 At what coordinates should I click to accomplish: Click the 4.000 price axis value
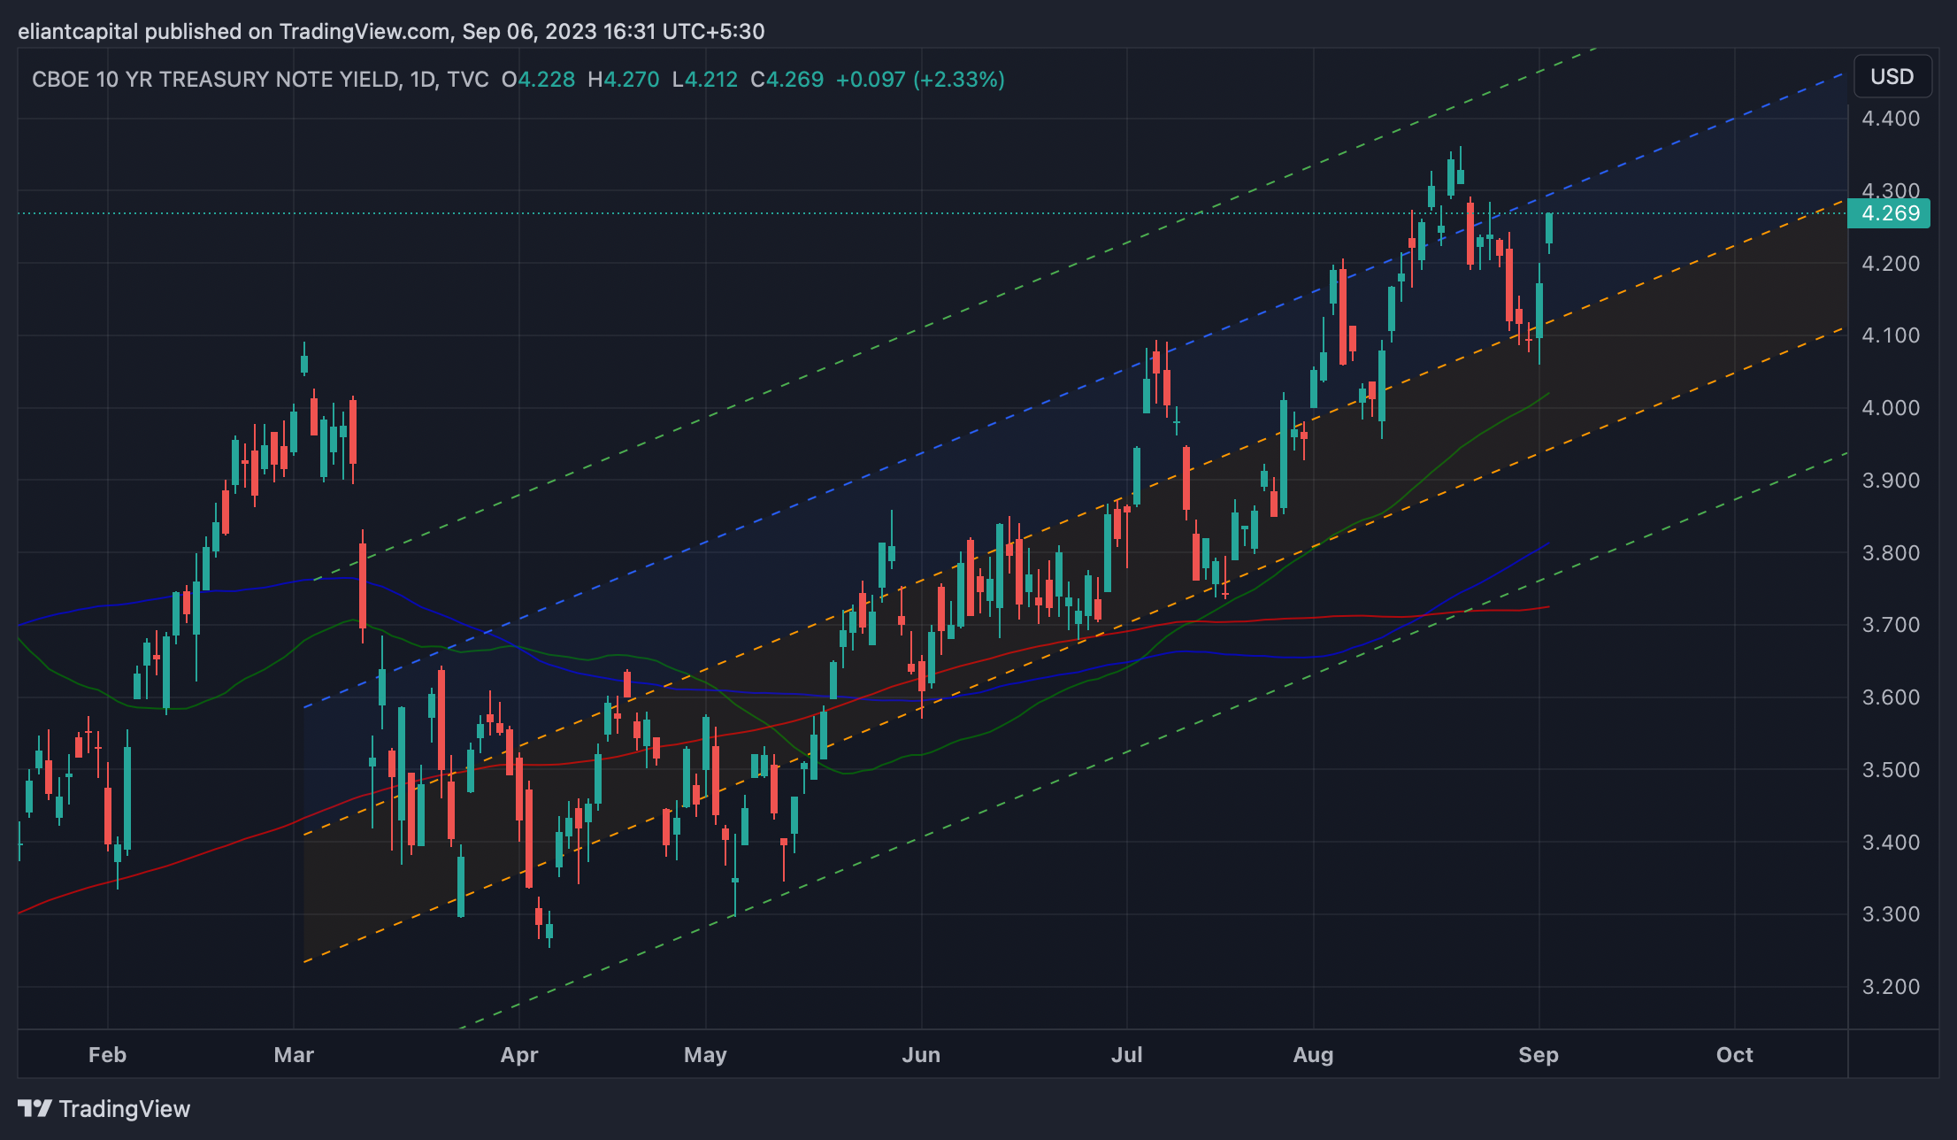(x=1891, y=408)
